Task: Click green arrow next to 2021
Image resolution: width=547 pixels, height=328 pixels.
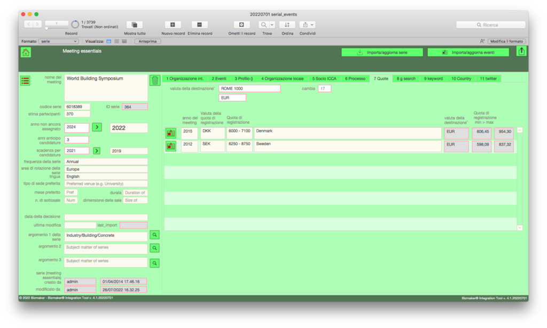Action: tap(97, 151)
